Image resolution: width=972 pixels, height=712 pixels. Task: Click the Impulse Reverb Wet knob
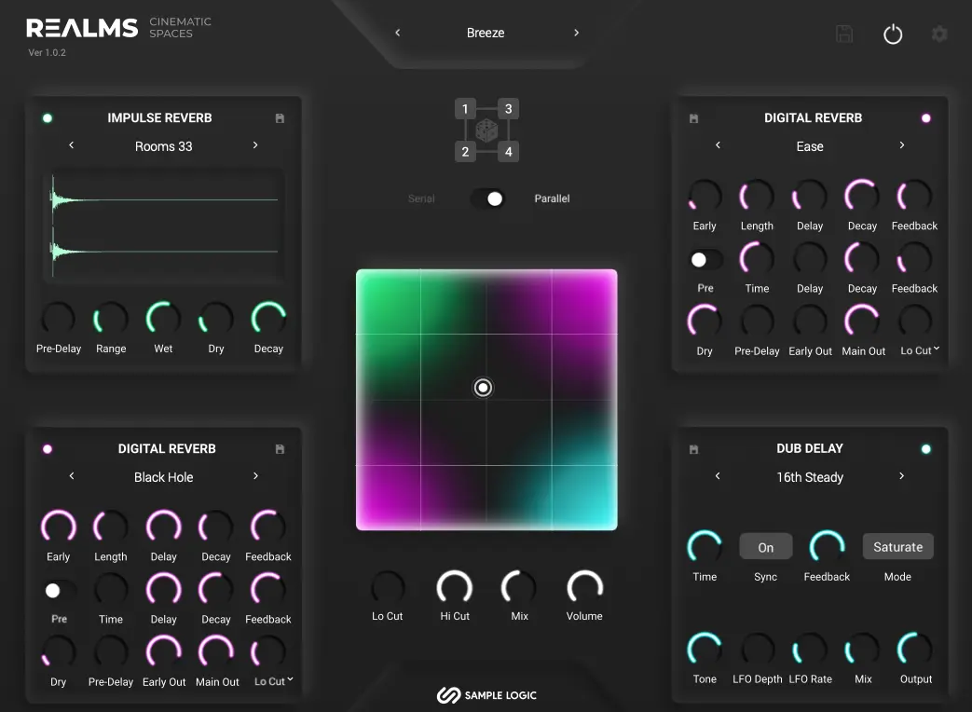click(163, 319)
